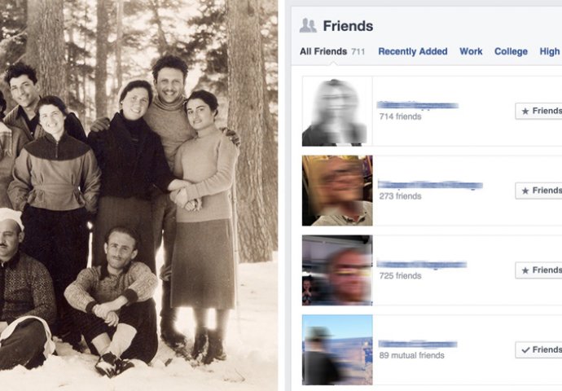Click the 714 friends count link
Screen dimensions: 562x391
point(400,116)
